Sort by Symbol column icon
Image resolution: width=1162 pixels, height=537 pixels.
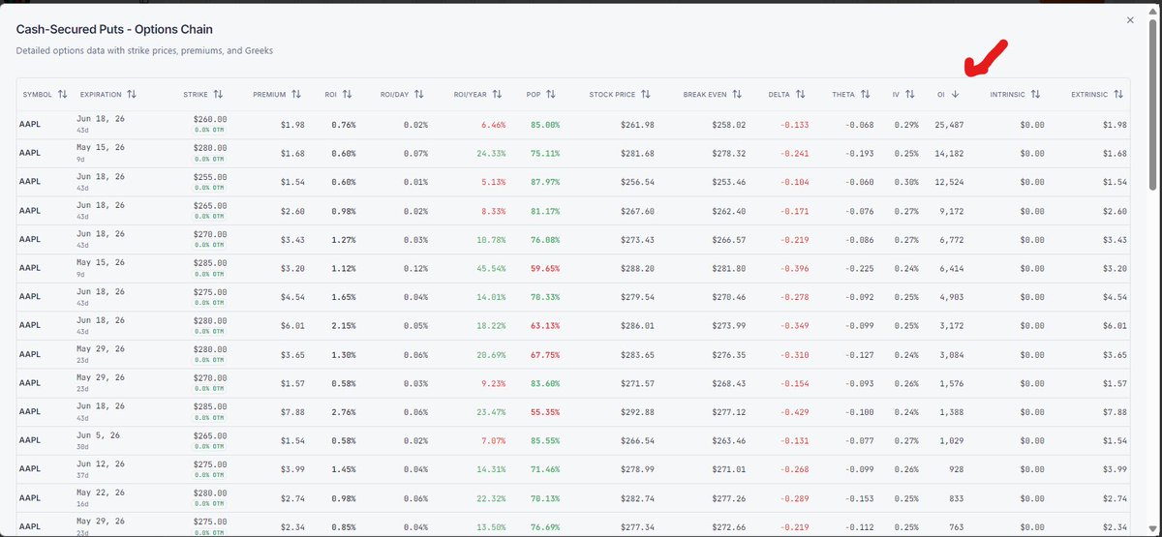[62, 95]
